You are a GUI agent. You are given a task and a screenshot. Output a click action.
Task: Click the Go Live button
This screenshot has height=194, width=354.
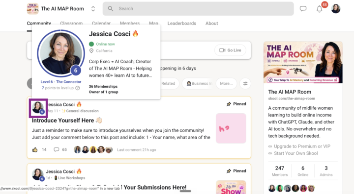coord(230,50)
